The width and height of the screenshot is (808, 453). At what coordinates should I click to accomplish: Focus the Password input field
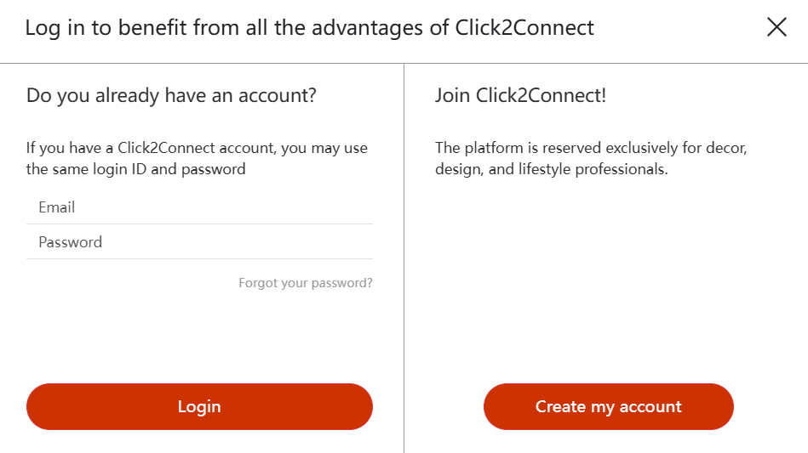pyautogui.click(x=199, y=242)
